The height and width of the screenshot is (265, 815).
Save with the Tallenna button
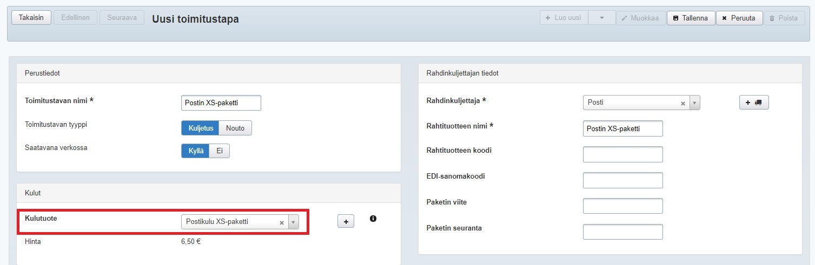coord(691,18)
